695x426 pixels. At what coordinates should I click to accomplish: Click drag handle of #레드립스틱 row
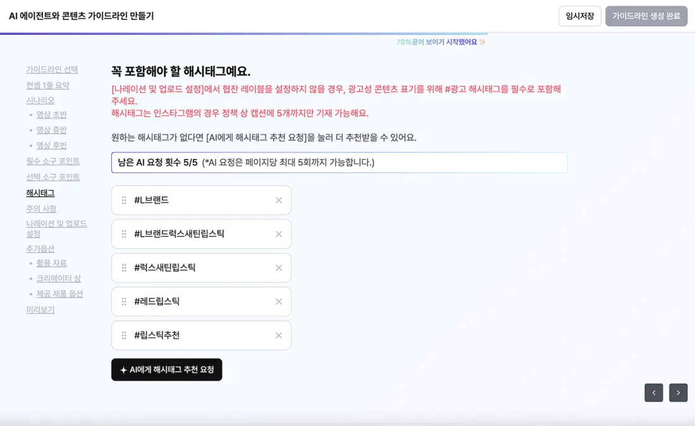[x=124, y=302]
